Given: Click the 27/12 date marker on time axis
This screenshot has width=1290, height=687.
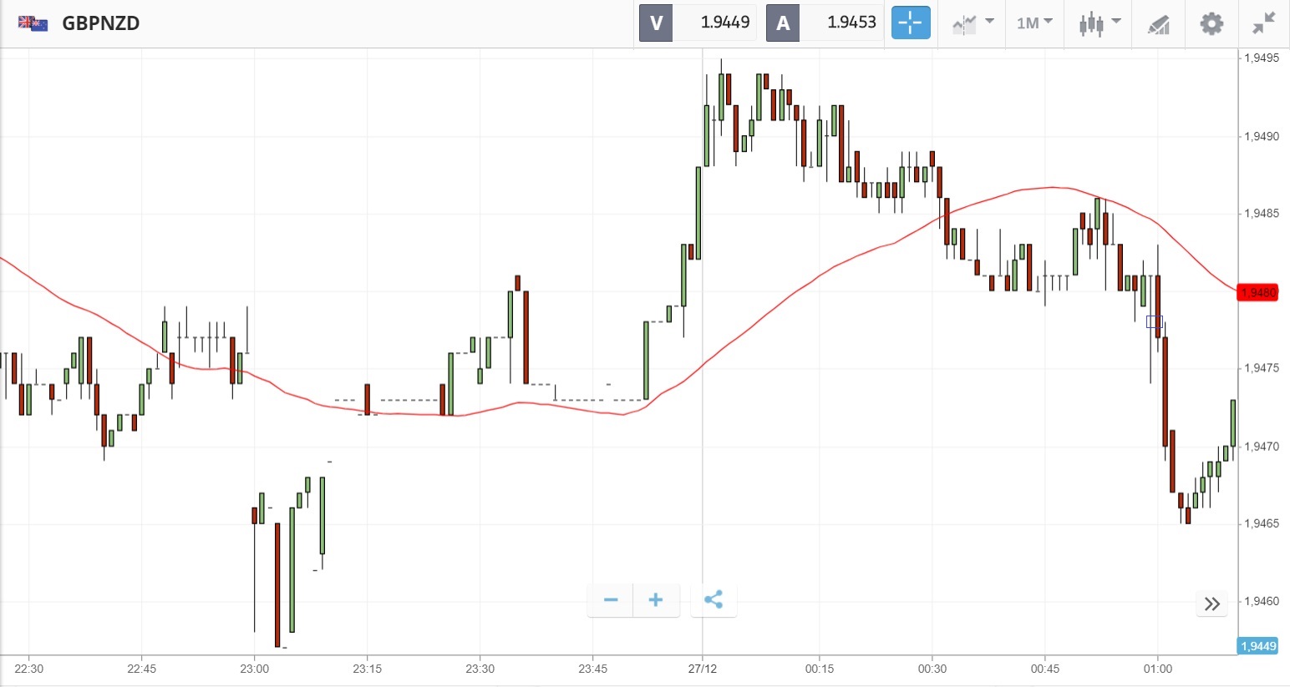Looking at the screenshot, I should 703,669.
